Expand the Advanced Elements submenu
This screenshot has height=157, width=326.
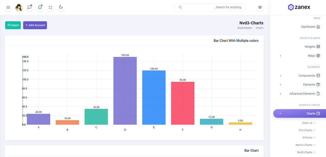(300, 93)
